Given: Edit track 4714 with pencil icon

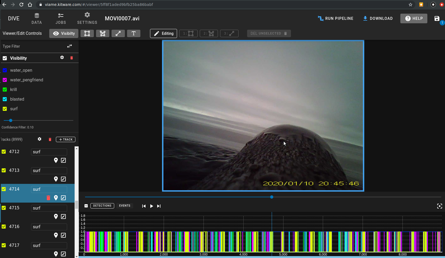Looking at the screenshot, I should [x=63, y=198].
